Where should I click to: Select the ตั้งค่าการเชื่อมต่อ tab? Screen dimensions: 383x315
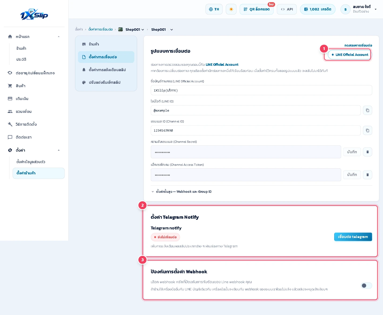(106, 57)
